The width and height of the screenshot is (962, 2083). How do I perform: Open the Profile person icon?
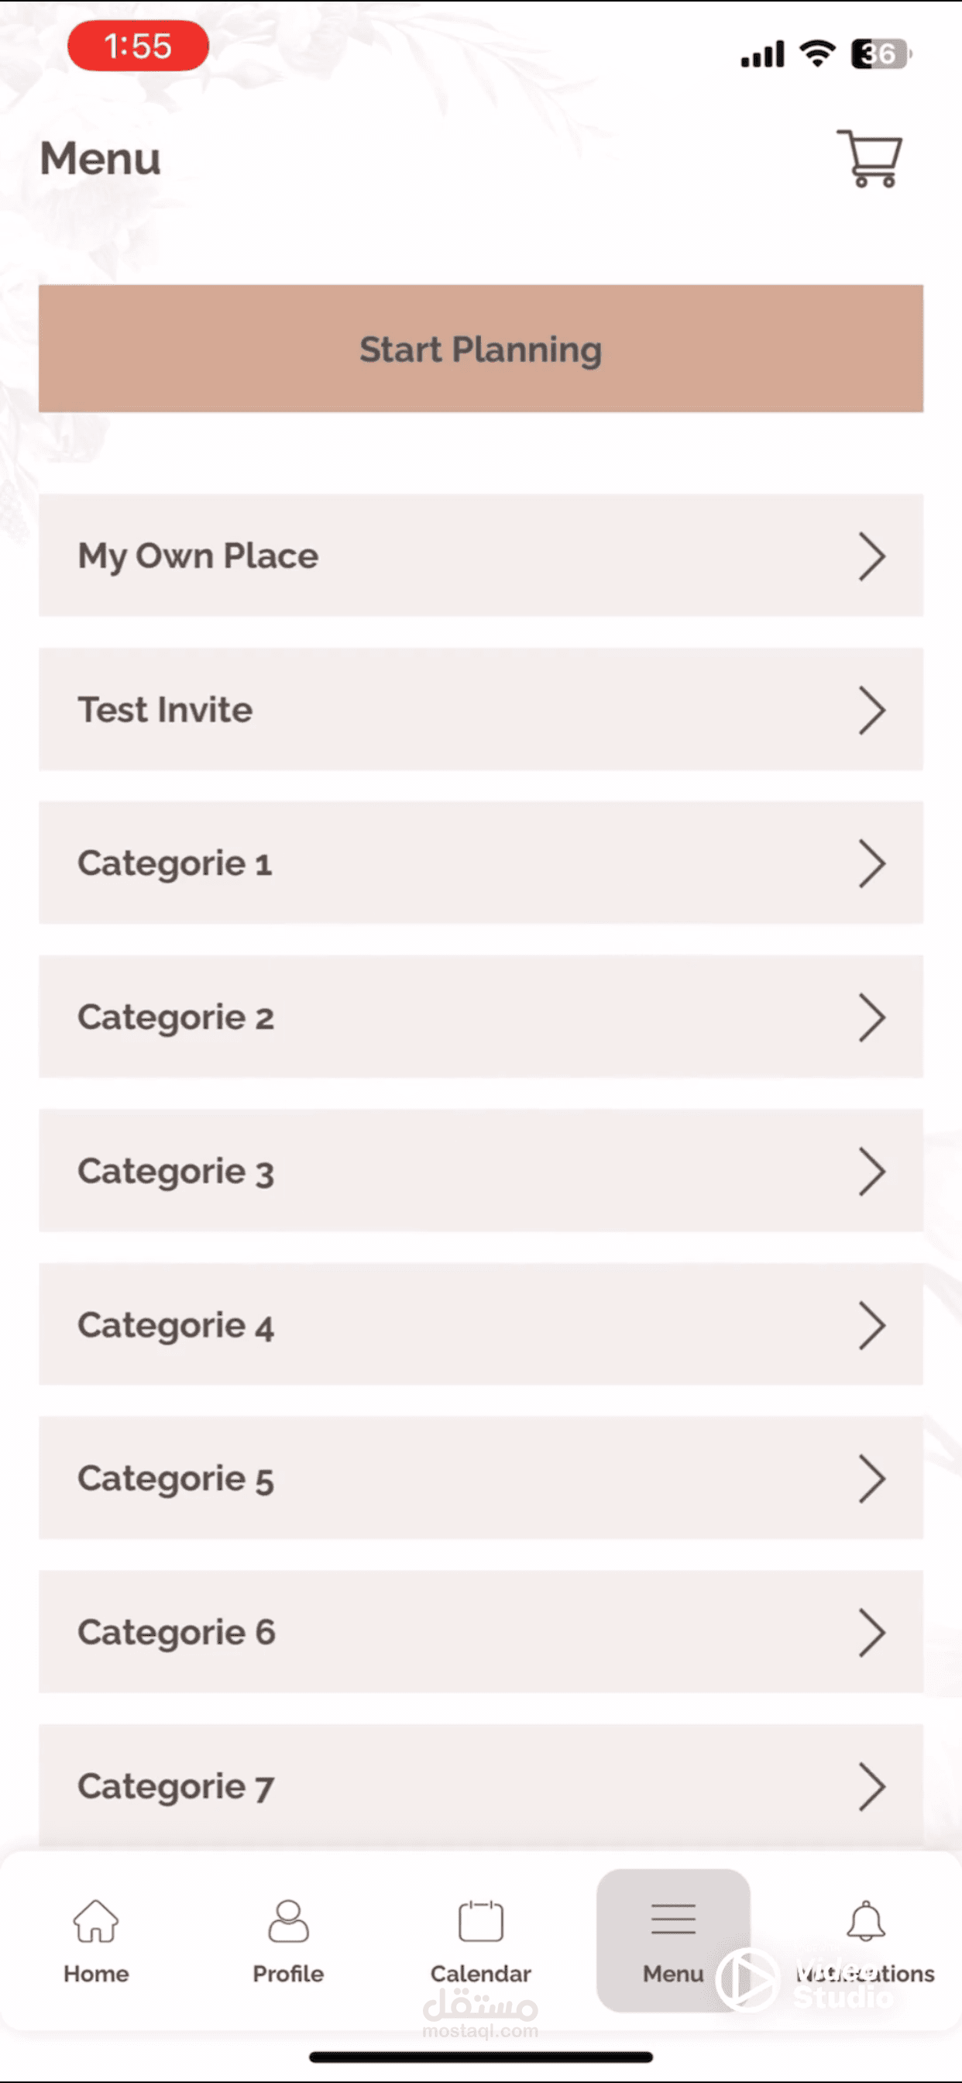(288, 1921)
